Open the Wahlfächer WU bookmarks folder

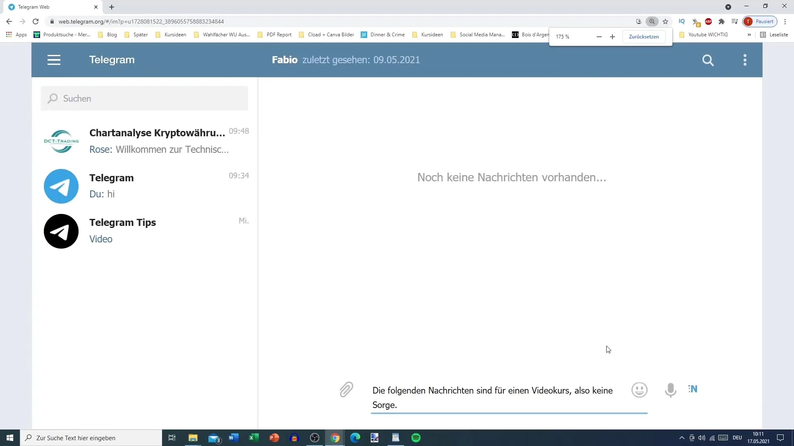pos(222,35)
